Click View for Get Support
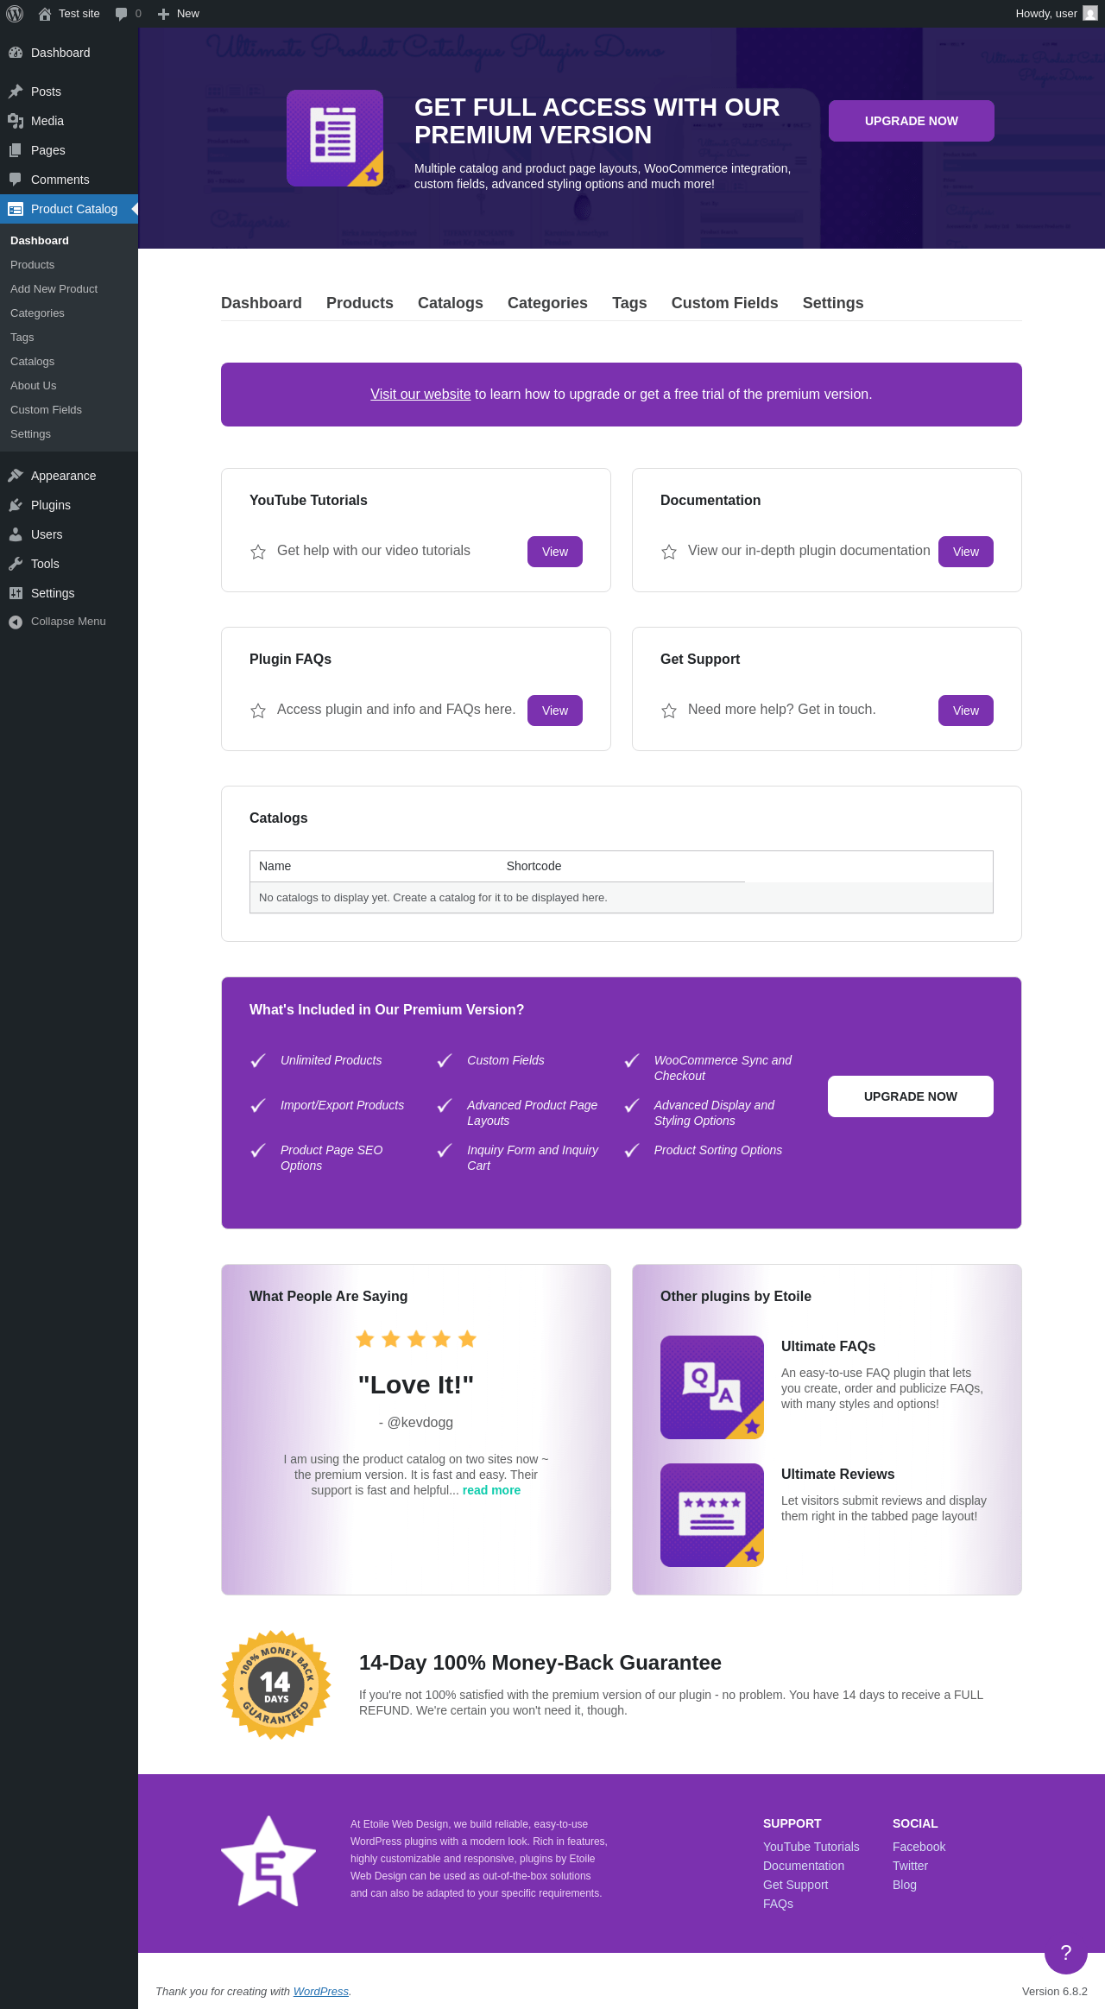The width and height of the screenshot is (1105, 2009). [966, 711]
